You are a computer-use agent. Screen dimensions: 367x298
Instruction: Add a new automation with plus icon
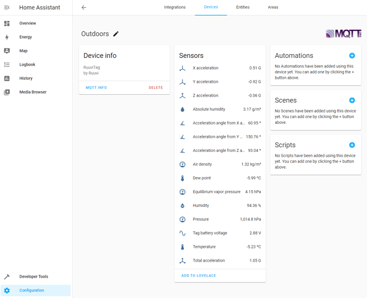352,55
